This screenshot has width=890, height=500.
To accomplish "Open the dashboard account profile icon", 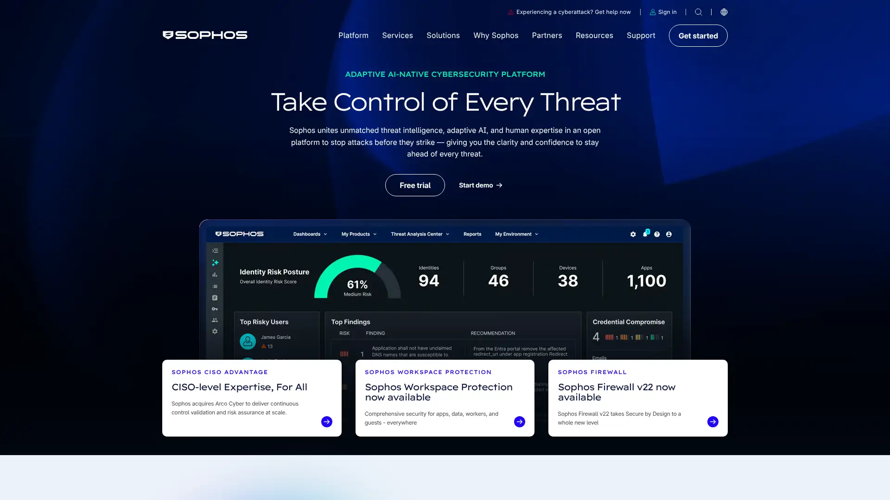I will coord(669,234).
